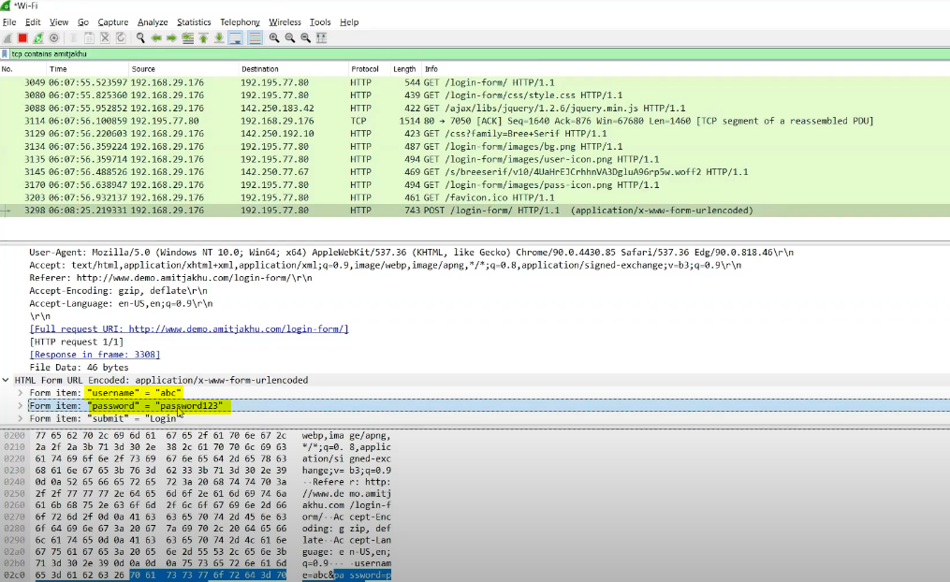Restart the current capture
This screenshot has width=950, height=582.
[38, 38]
